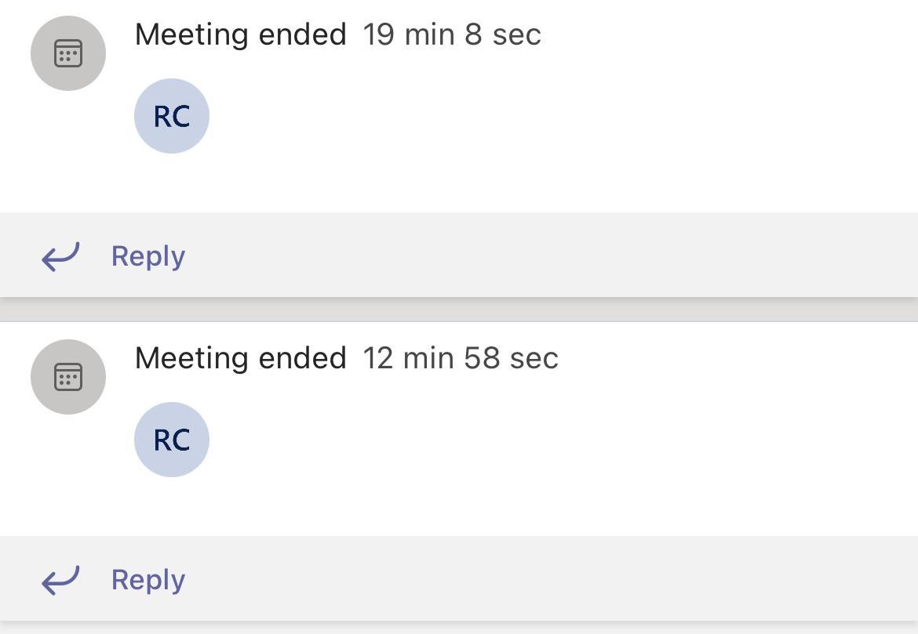Select "Meeting ended" title of 12 min meeting
Image resolution: width=918 pixels, height=634 pixels.
pyautogui.click(x=240, y=358)
